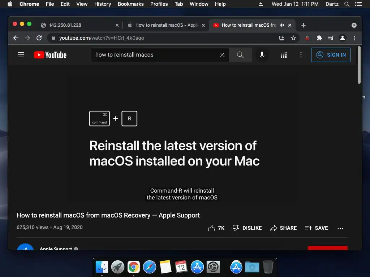Open the Apple menu
Viewport: 370px width, 277px height.
[x=10, y=4]
